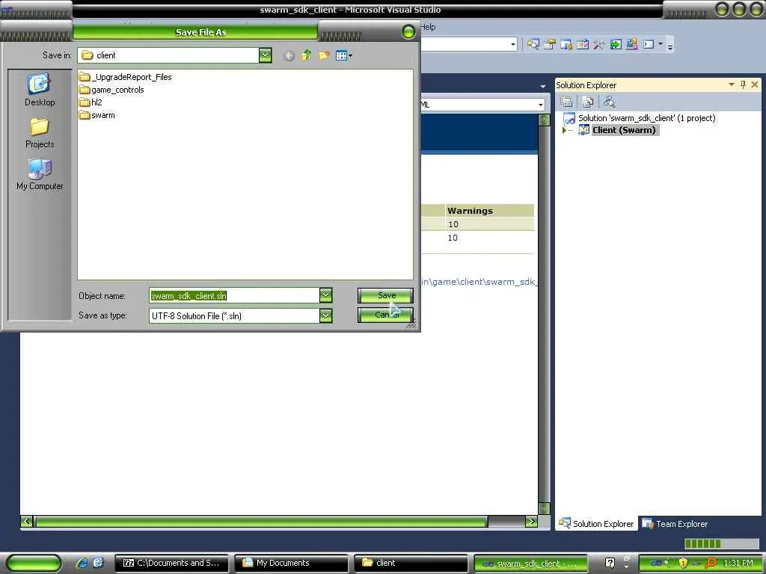Switch to C:\Documents and S… taskbar window

coord(171,563)
